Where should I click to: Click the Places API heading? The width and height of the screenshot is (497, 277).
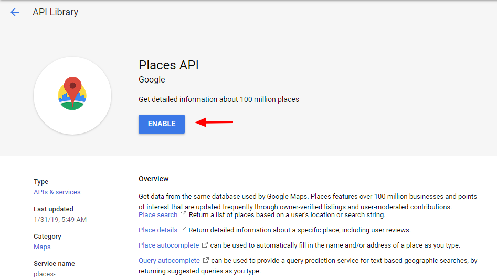click(168, 65)
